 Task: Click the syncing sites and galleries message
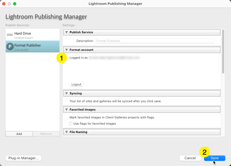116,101
